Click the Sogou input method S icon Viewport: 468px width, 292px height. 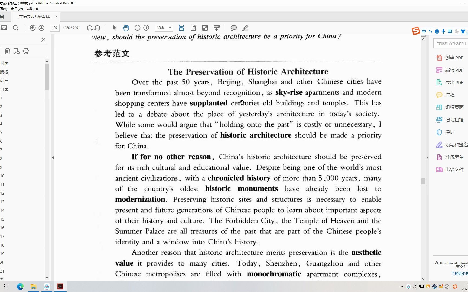pyautogui.click(x=415, y=31)
